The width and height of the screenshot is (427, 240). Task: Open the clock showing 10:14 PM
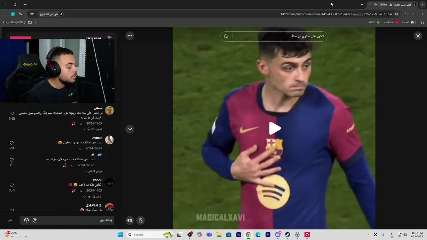(417, 235)
